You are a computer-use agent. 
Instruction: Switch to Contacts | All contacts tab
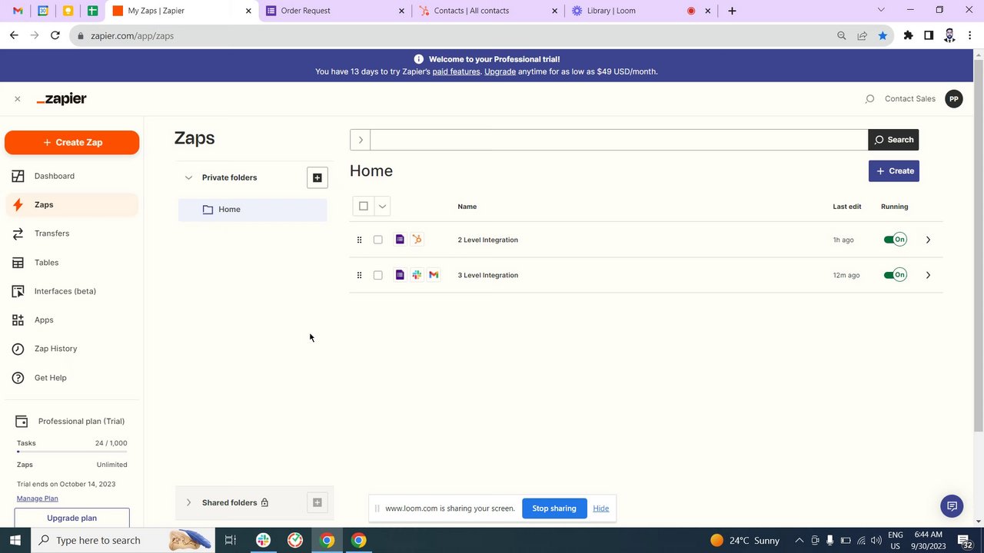pos(489,11)
